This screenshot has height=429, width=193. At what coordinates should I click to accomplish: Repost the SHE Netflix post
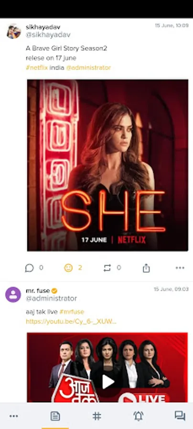click(x=107, y=268)
